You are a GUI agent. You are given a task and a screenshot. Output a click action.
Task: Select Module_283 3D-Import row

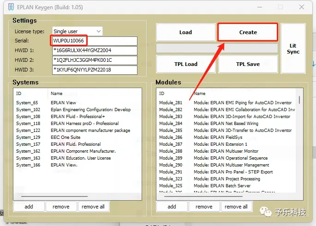pos(227,116)
